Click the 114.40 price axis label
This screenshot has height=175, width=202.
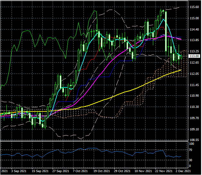click(x=194, y=29)
